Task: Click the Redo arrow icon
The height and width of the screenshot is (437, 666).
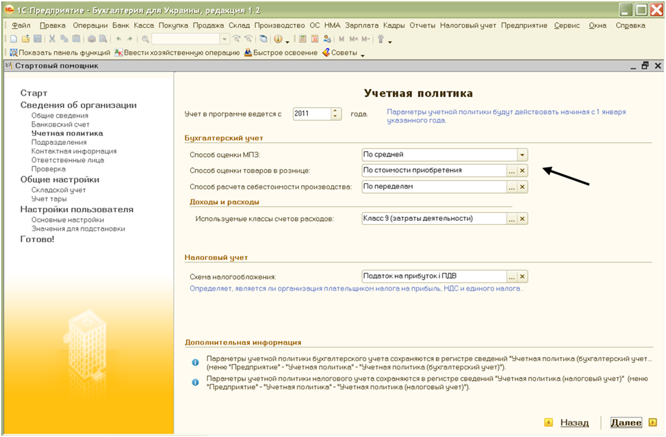Action: click(x=129, y=39)
